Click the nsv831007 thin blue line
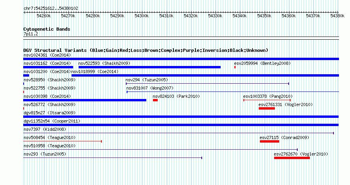 [x=233, y=92]
